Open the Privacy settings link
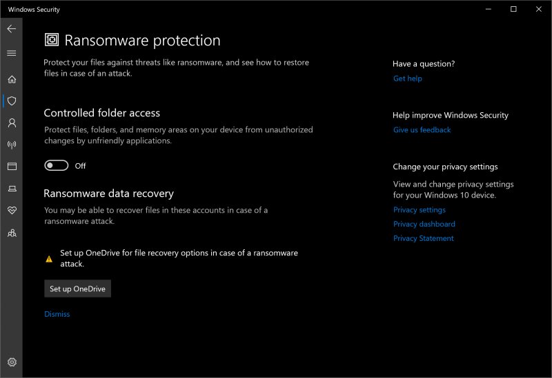The width and height of the screenshot is (552, 378). click(x=420, y=209)
